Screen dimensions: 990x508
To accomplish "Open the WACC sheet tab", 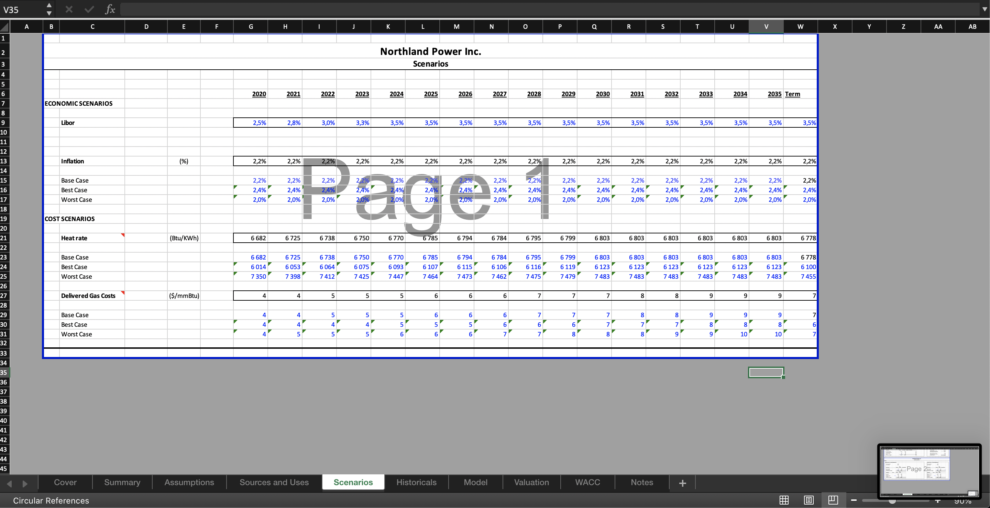I will tap(587, 482).
